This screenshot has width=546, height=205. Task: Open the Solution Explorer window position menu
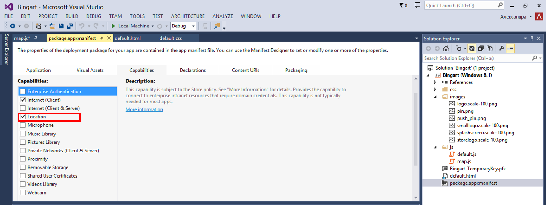point(525,39)
